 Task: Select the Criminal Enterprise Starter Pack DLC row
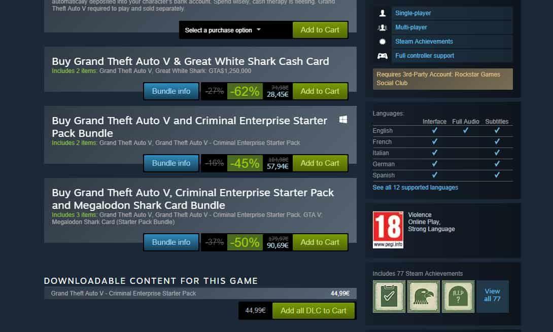[x=200, y=293]
